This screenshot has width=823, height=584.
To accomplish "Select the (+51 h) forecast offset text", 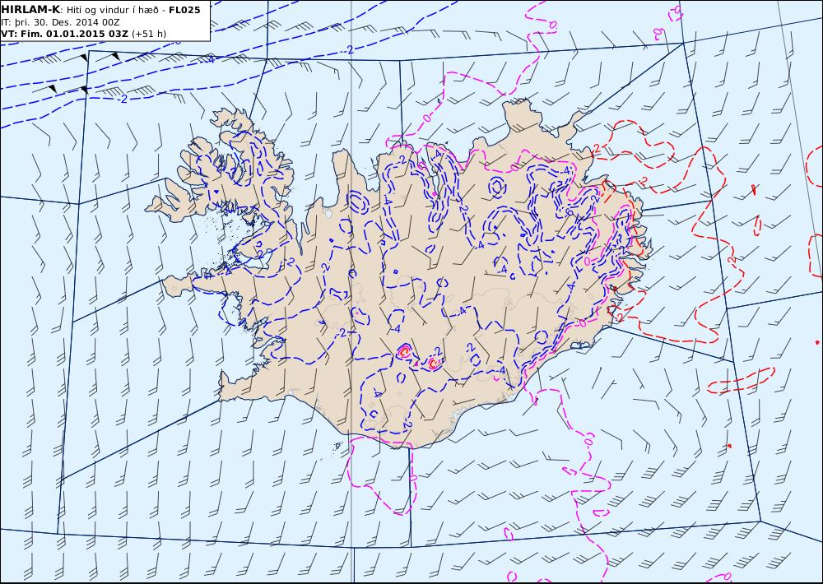I will click(148, 34).
